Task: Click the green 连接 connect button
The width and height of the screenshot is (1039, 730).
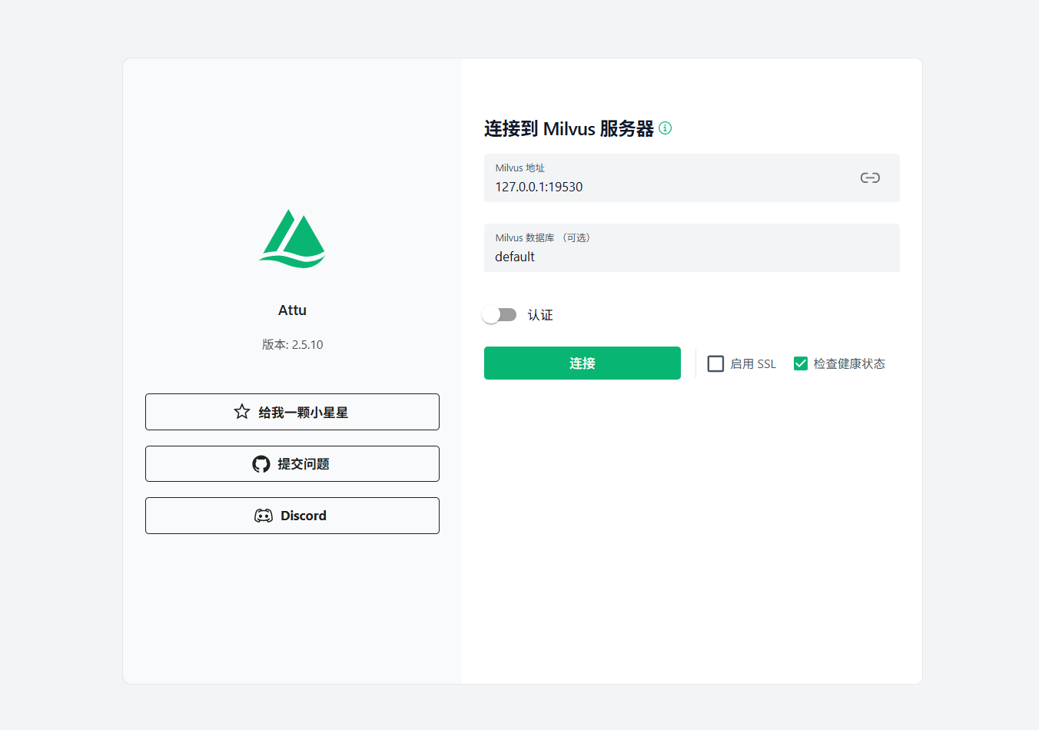Action: tap(583, 363)
